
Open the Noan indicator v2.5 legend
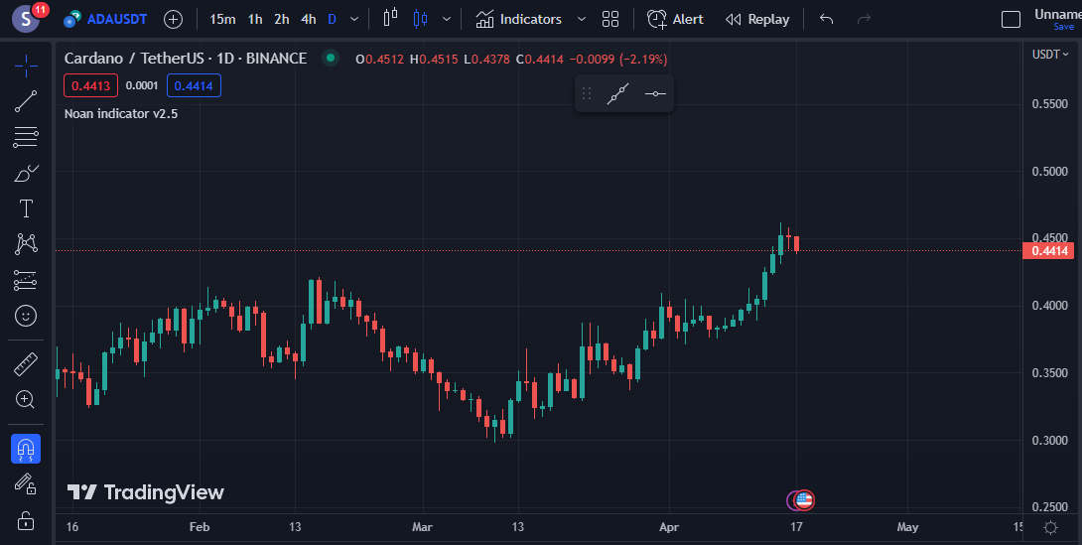tap(121, 114)
